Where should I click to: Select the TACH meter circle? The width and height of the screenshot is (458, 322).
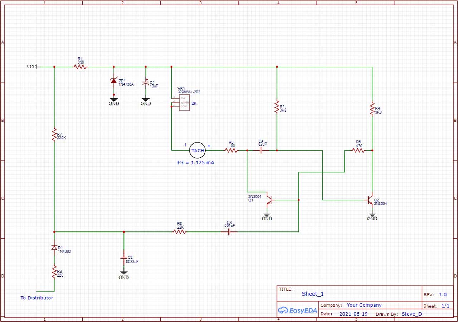tap(198, 151)
